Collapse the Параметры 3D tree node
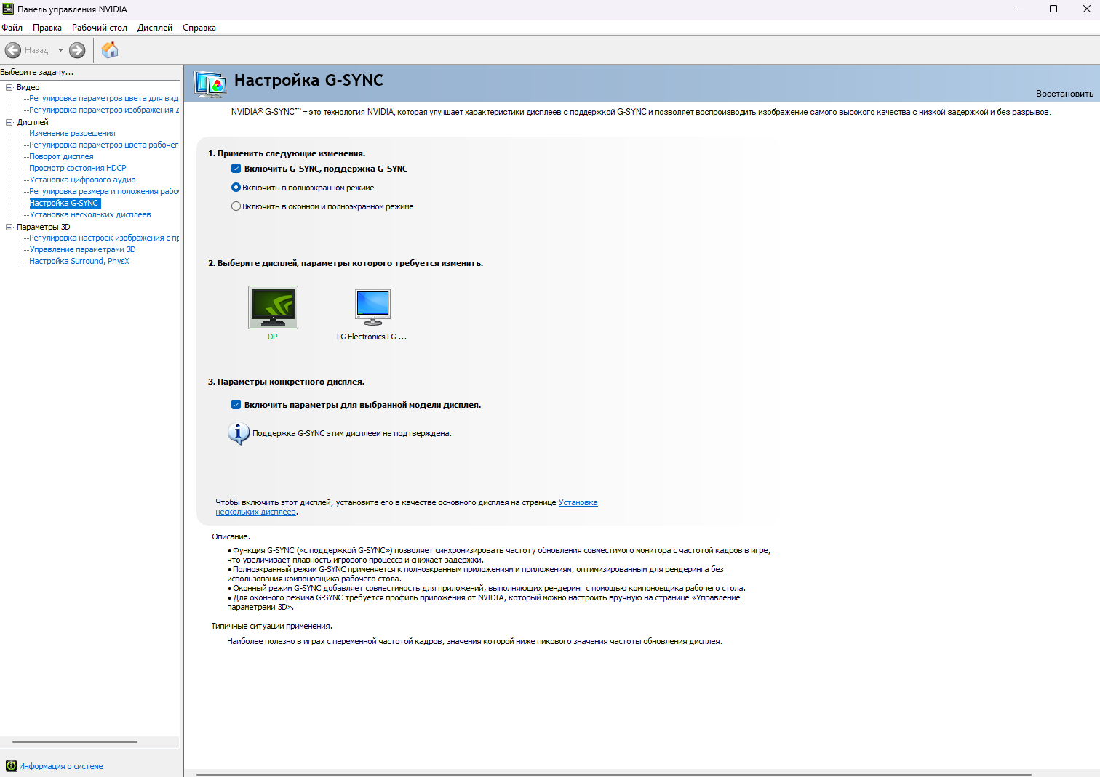The width and height of the screenshot is (1100, 777). 9,227
